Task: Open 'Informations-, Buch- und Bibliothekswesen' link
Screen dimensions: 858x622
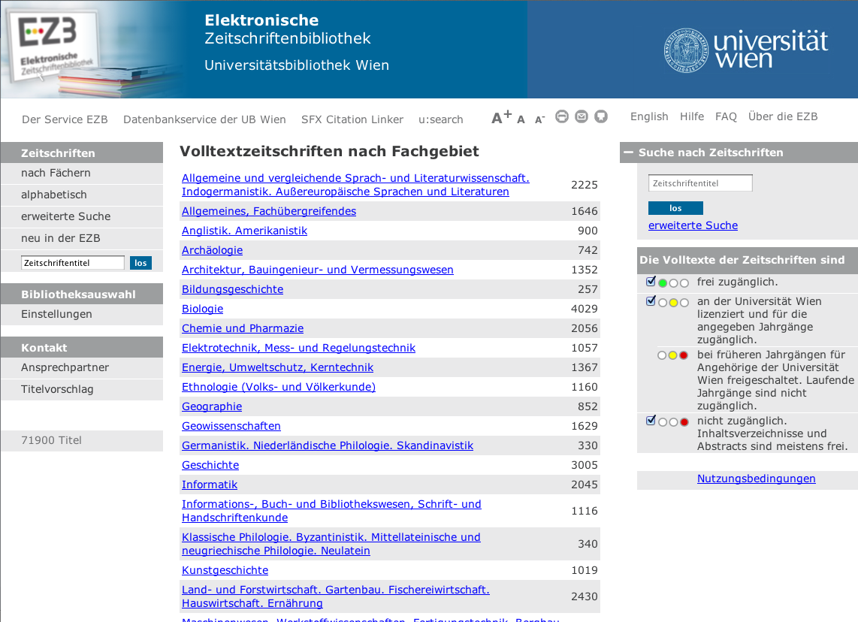Action: pos(331,511)
